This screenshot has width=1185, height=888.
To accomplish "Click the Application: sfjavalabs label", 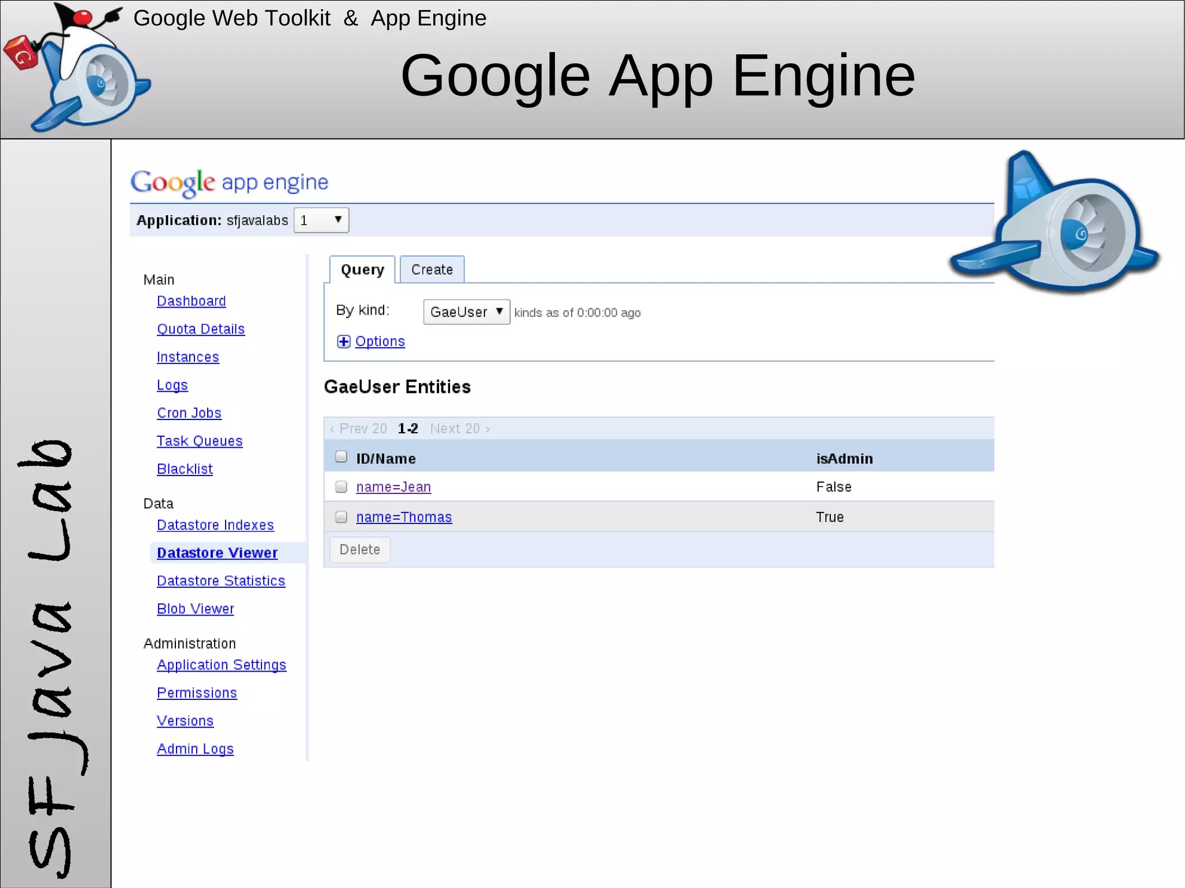I will 212,220.
